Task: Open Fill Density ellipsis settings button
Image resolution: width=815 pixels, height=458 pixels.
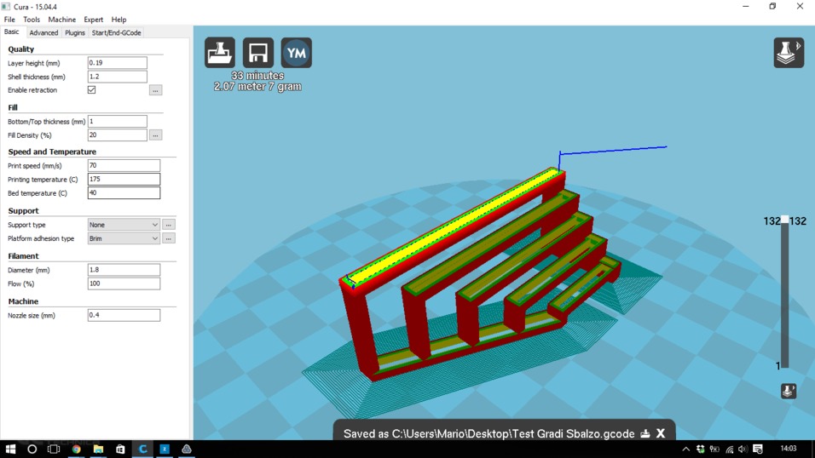Action: coord(155,135)
